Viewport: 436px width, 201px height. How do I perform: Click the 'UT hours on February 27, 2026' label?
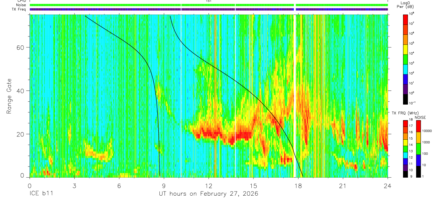coord(208,194)
